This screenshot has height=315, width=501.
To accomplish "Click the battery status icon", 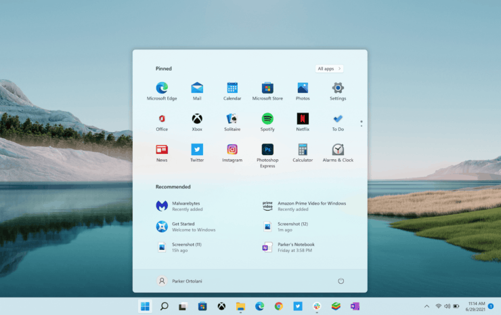I will [x=456, y=306].
